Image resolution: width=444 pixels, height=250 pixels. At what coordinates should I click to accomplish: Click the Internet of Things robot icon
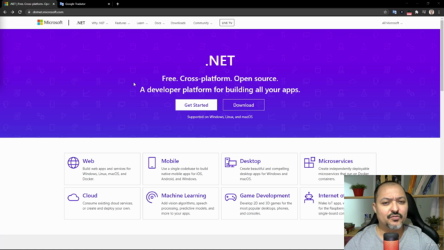[x=309, y=197]
